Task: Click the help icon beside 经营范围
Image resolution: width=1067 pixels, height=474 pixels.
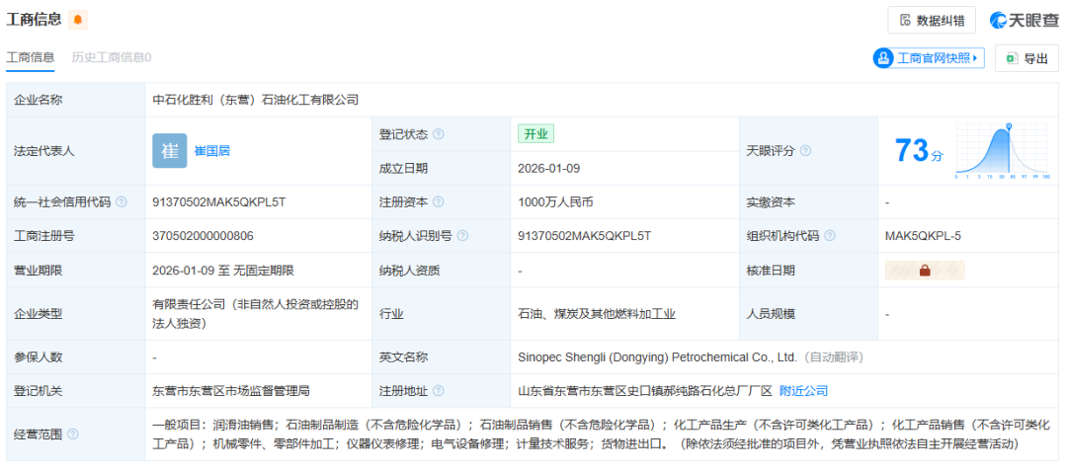Action: click(x=73, y=434)
